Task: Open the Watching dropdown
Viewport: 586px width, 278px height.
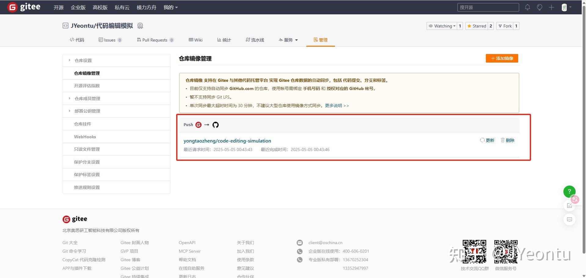Action: [442, 26]
